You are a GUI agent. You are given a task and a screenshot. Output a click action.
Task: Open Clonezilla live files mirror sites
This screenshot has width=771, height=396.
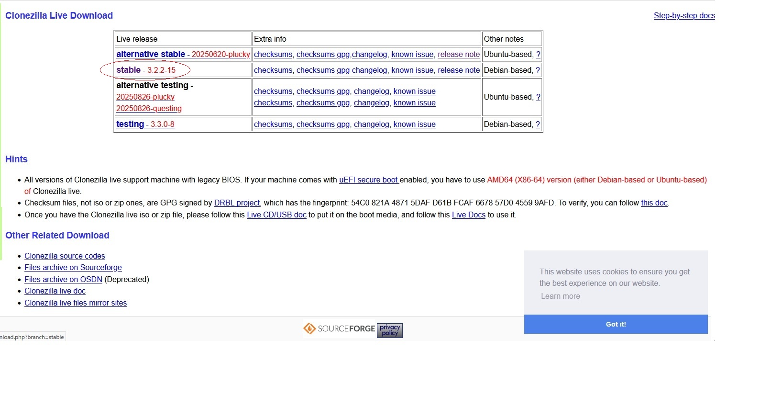pos(76,303)
